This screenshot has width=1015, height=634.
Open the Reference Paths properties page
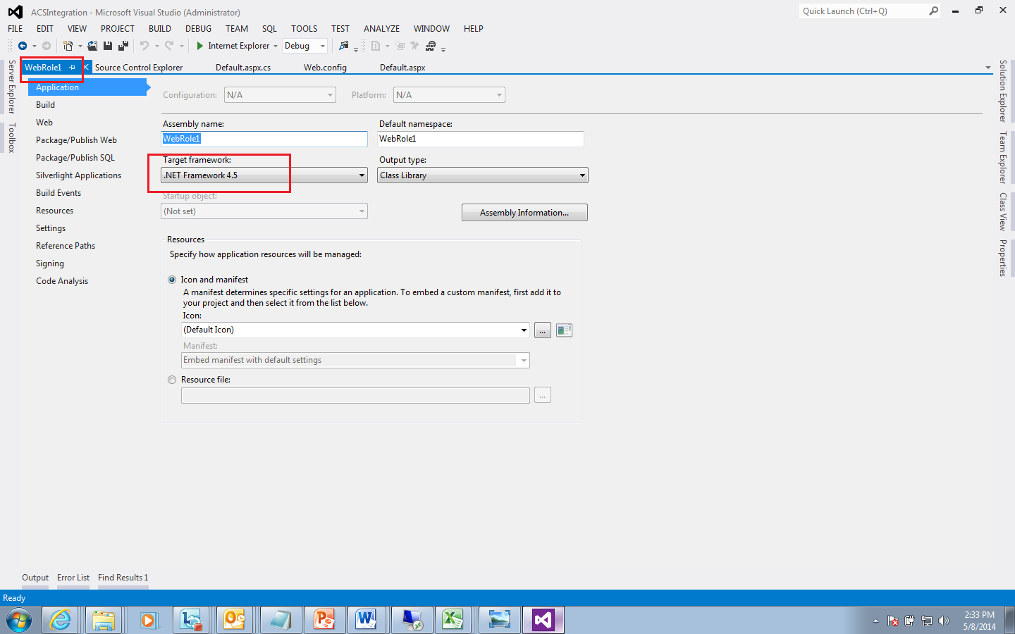[x=66, y=246]
